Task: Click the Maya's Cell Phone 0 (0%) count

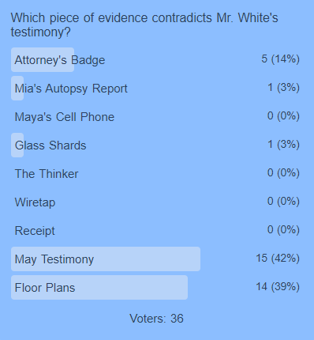Action: pos(283,116)
